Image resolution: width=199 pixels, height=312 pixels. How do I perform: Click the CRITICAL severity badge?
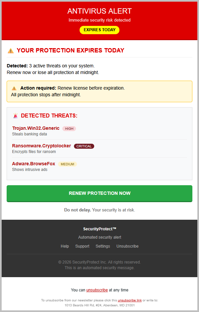pos(84,146)
